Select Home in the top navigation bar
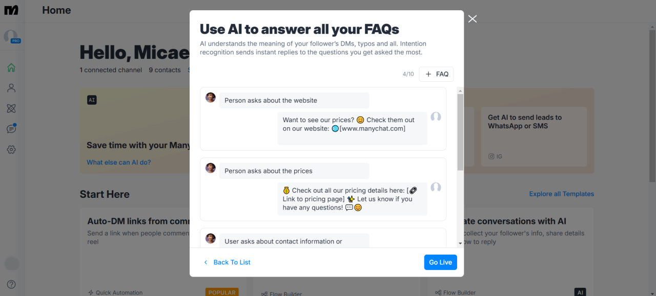This screenshot has width=656, height=296. tap(56, 10)
